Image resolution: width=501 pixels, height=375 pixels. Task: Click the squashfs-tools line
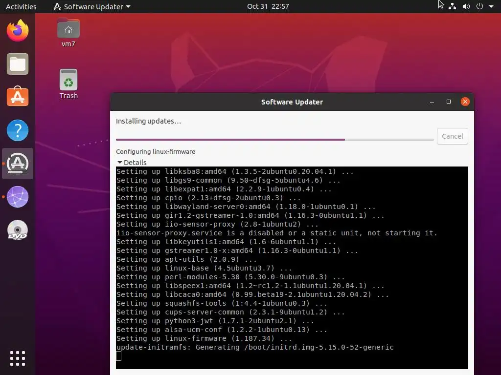point(222,304)
